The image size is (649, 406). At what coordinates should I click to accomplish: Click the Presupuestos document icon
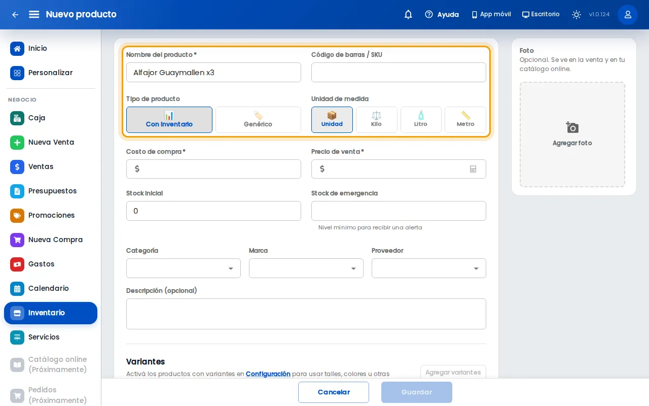[x=17, y=191]
